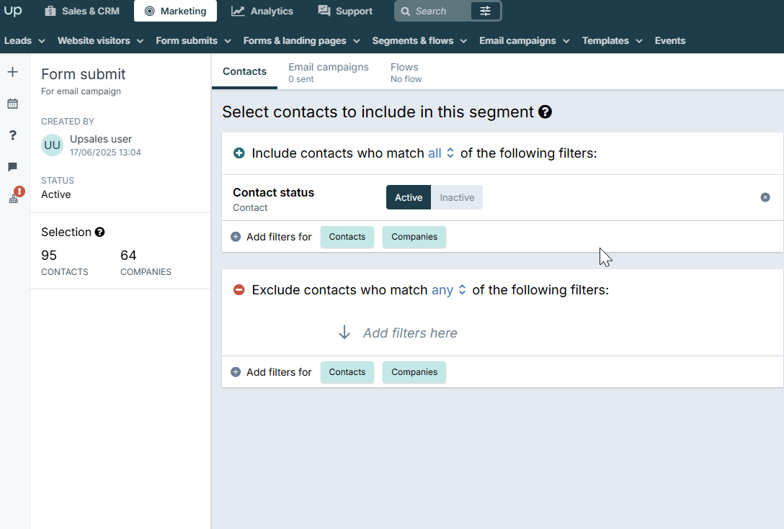784x529 pixels.
Task: Open the Sales & CRM section
Action: pyautogui.click(x=82, y=11)
